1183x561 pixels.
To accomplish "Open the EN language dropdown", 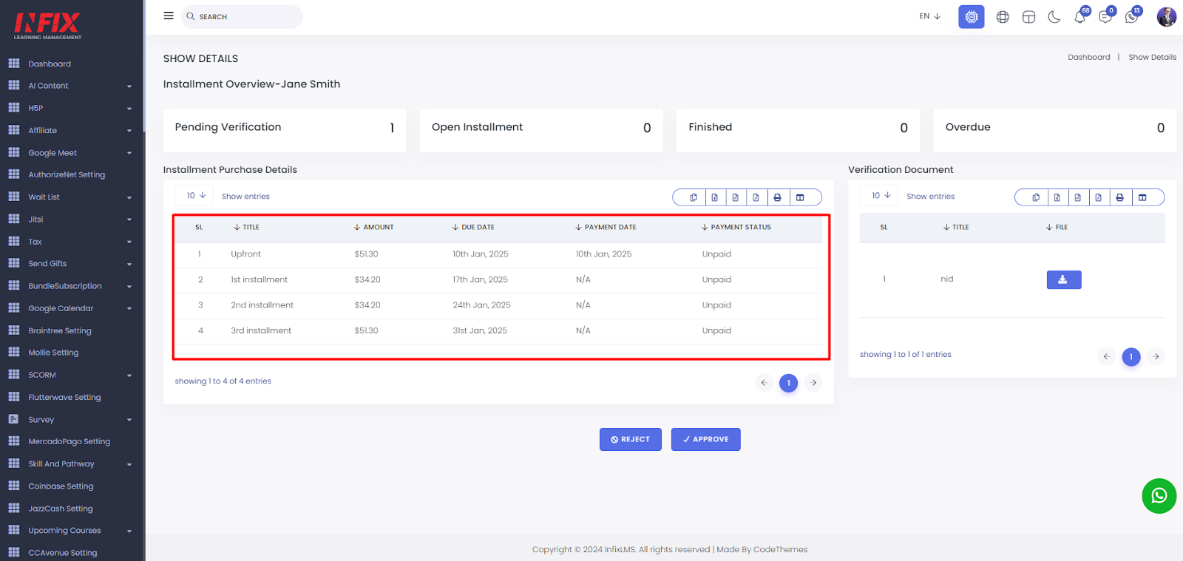I will pyautogui.click(x=929, y=16).
